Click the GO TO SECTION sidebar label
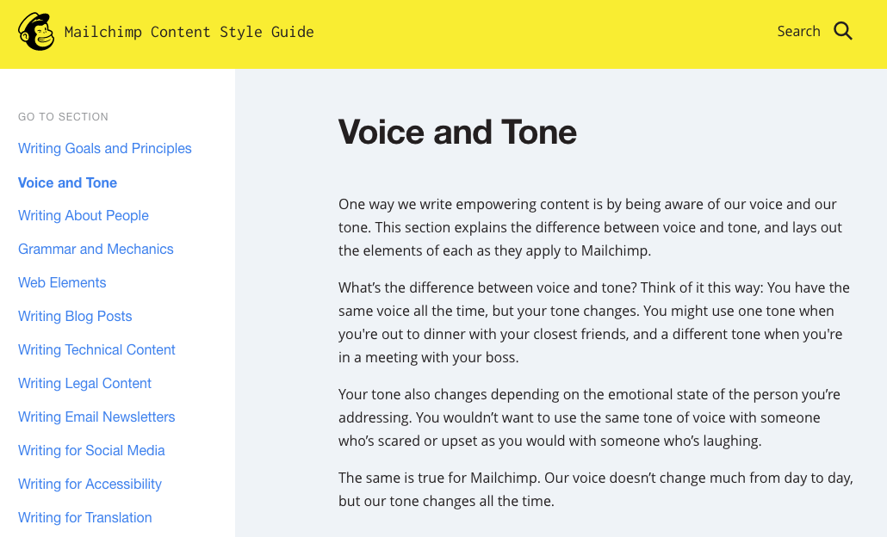The height and width of the screenshot is (537, 887). click(64, 117)
